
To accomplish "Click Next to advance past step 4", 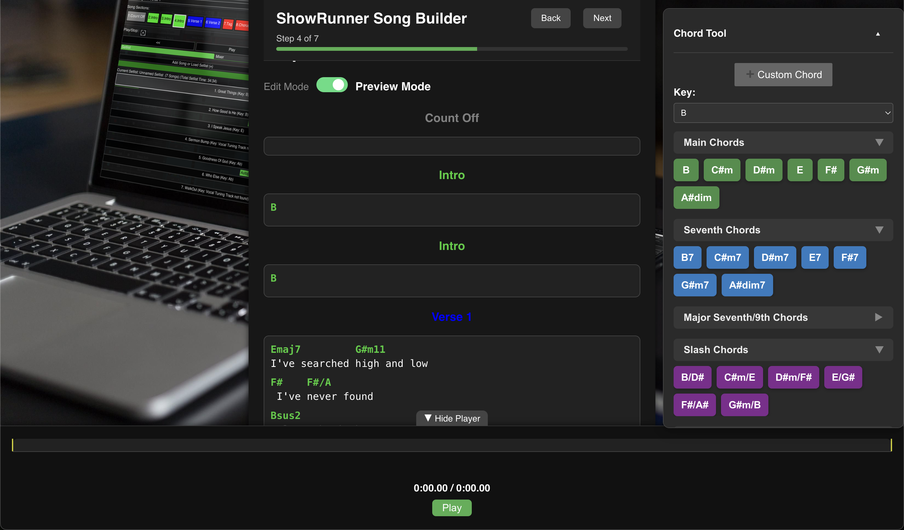I will [602, 18].
